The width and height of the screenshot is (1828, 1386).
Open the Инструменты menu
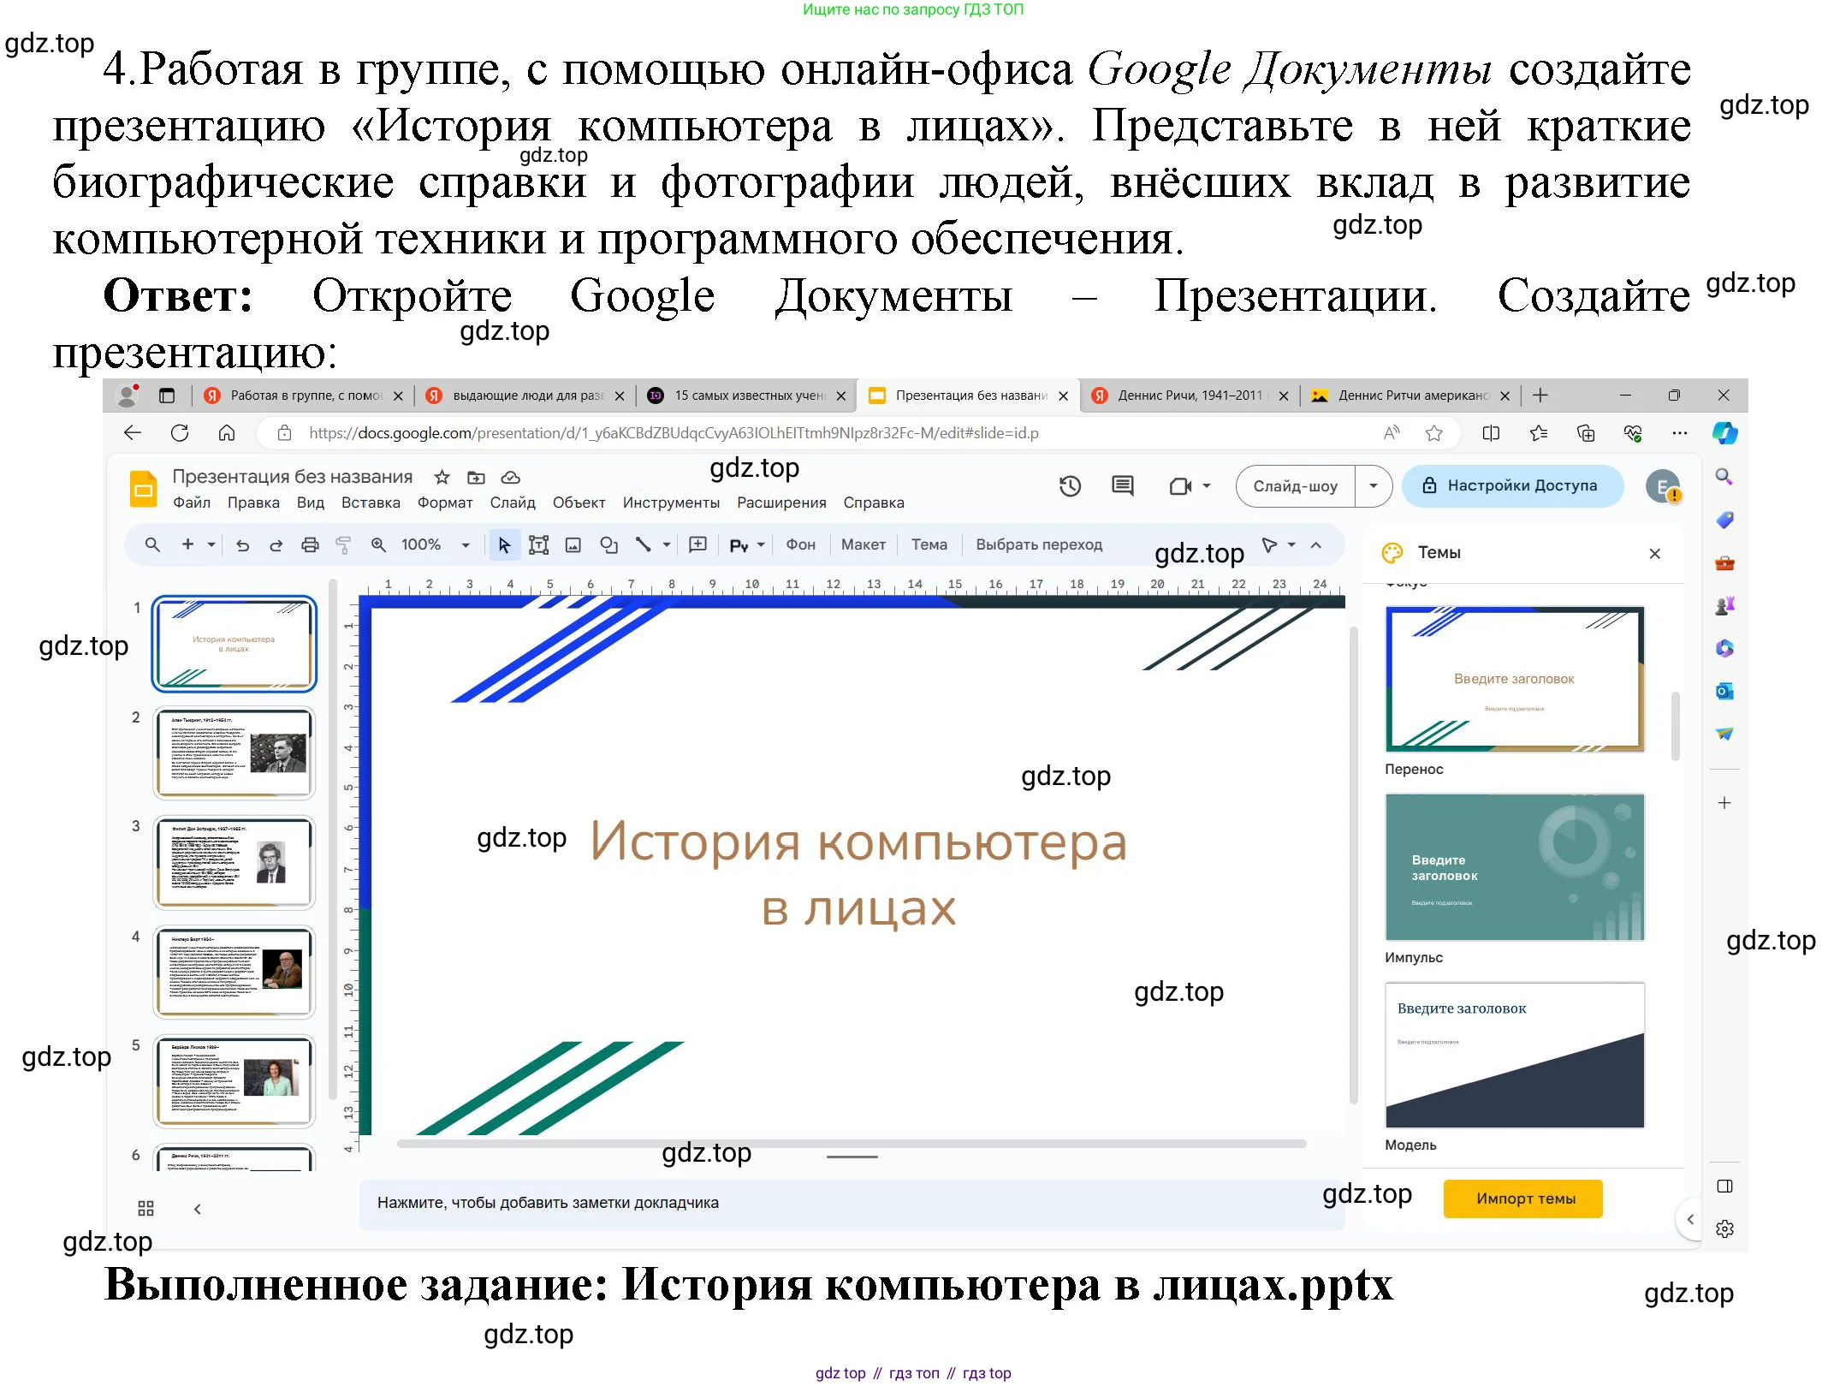(671, 503)
